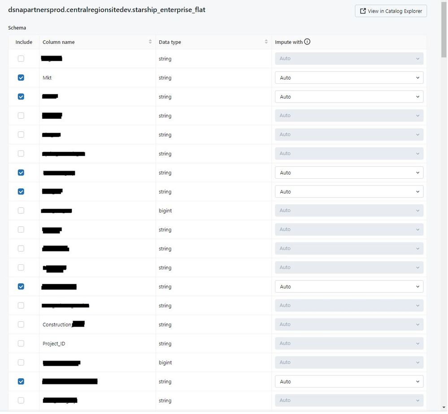Click the vertical scrollbar thumb on the right
This screenshot has width=448, height=414.
coord(444,27)
